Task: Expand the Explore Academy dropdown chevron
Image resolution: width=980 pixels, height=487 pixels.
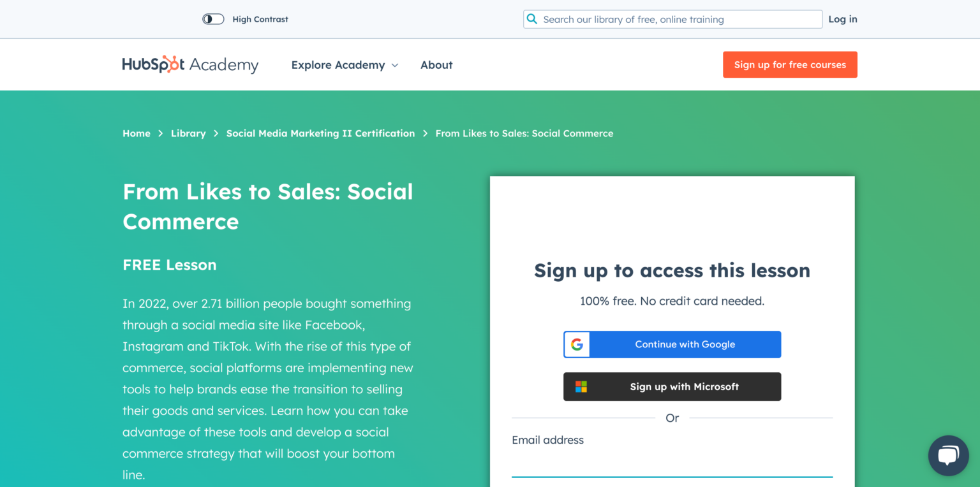Action: [394, 65]
